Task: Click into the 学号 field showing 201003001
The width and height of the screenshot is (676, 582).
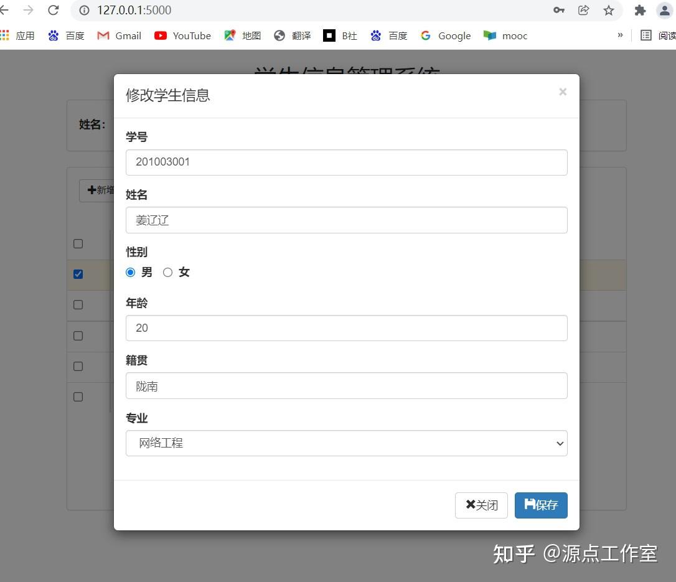Action: pyautogui.click(x=346, y=162)
